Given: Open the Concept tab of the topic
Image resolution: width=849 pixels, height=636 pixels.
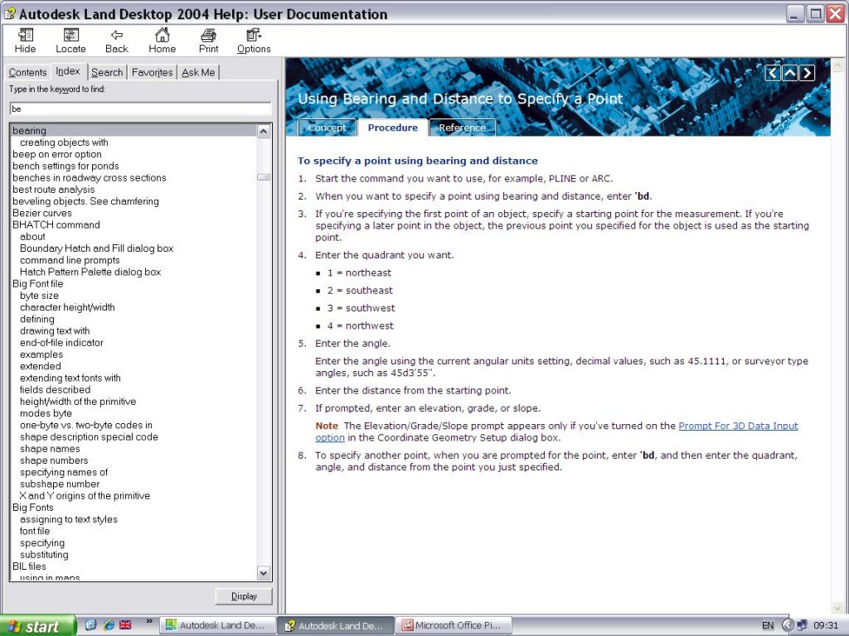Looking at the screenshot, I should 327,128.
